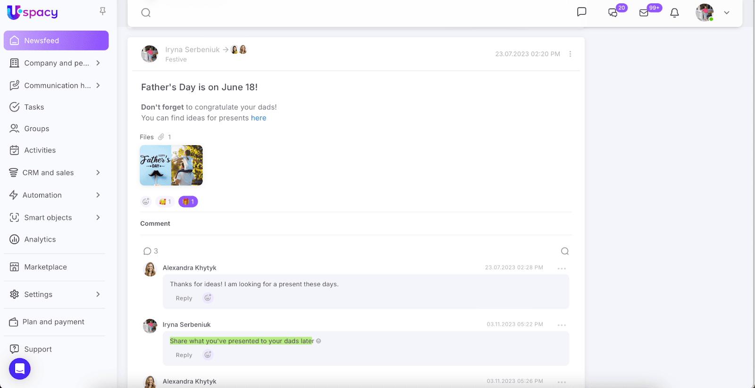
Task: Open user profile dropdown arrow
Action: coord(727,13)
